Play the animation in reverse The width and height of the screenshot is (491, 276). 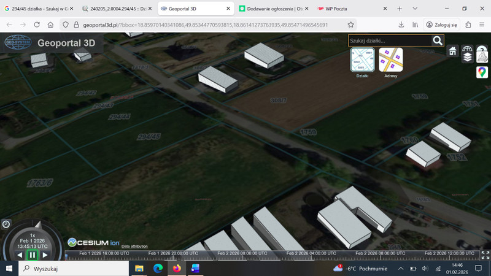[x=20, y=255]
